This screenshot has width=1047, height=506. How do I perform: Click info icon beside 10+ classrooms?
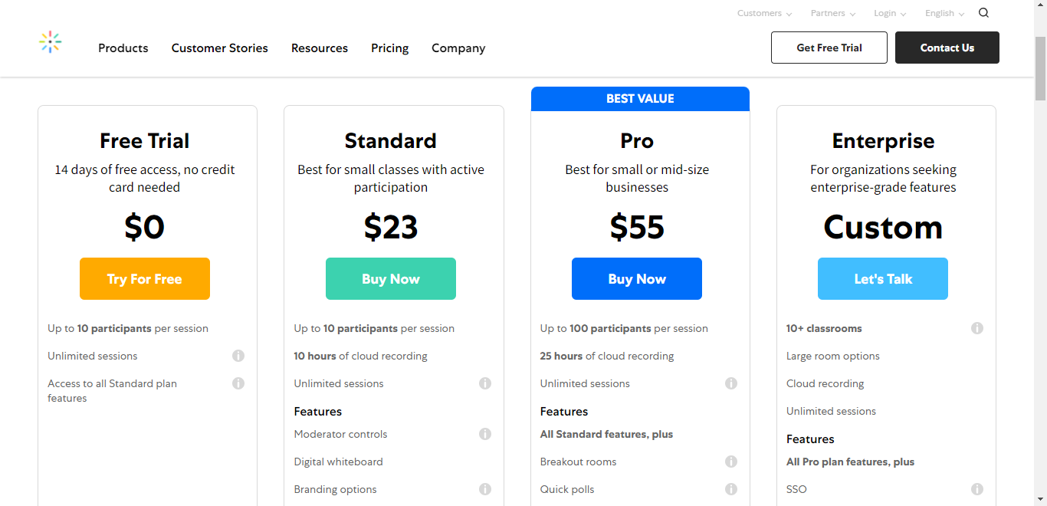tap(977, 328)
